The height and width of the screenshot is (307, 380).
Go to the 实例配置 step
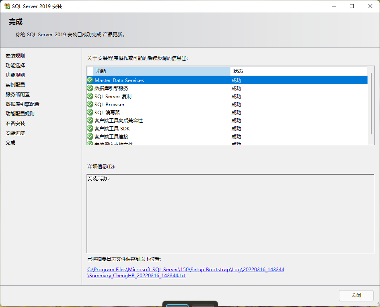pyautogui.click(x=15, y=85)
